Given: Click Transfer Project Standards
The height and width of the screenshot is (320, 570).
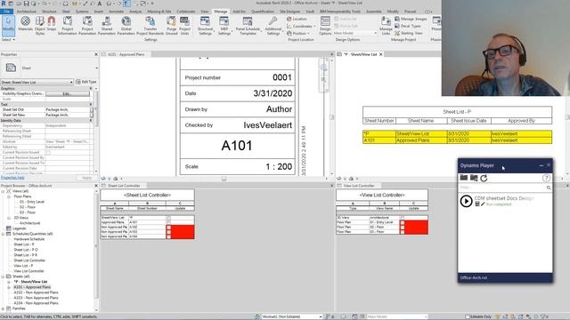Looking at the screenshot, I should coord(151,25).
